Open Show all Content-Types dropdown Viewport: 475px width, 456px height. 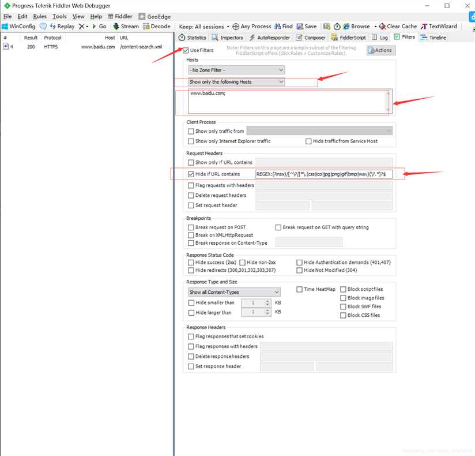[x=234, y=292]
